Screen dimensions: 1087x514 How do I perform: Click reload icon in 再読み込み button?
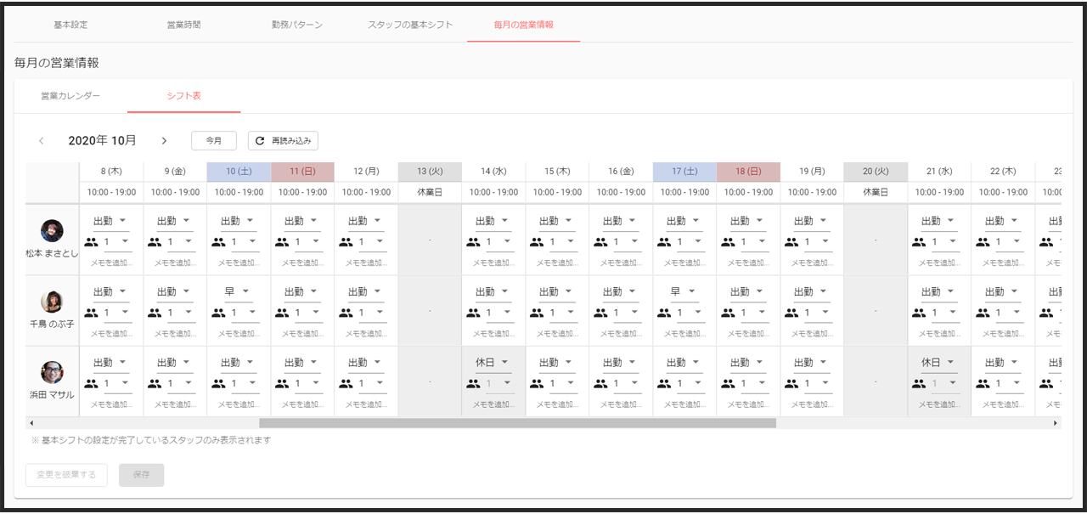pyautogui.click(x=260, y=141)
